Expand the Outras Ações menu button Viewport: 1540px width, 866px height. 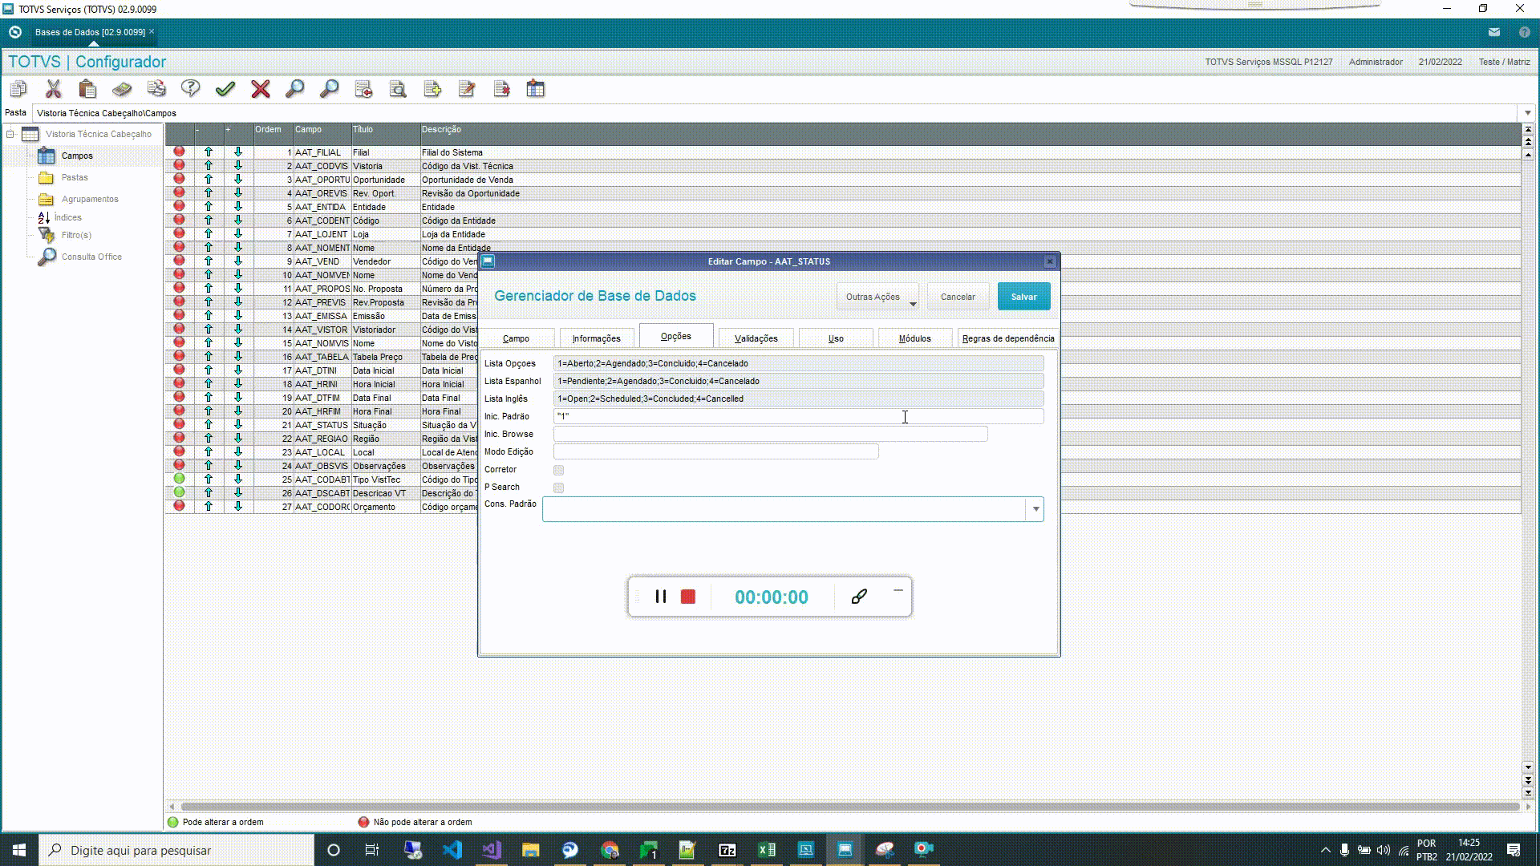(x=877, y=297)
